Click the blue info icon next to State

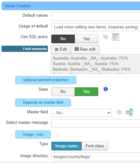click(106, 89)
